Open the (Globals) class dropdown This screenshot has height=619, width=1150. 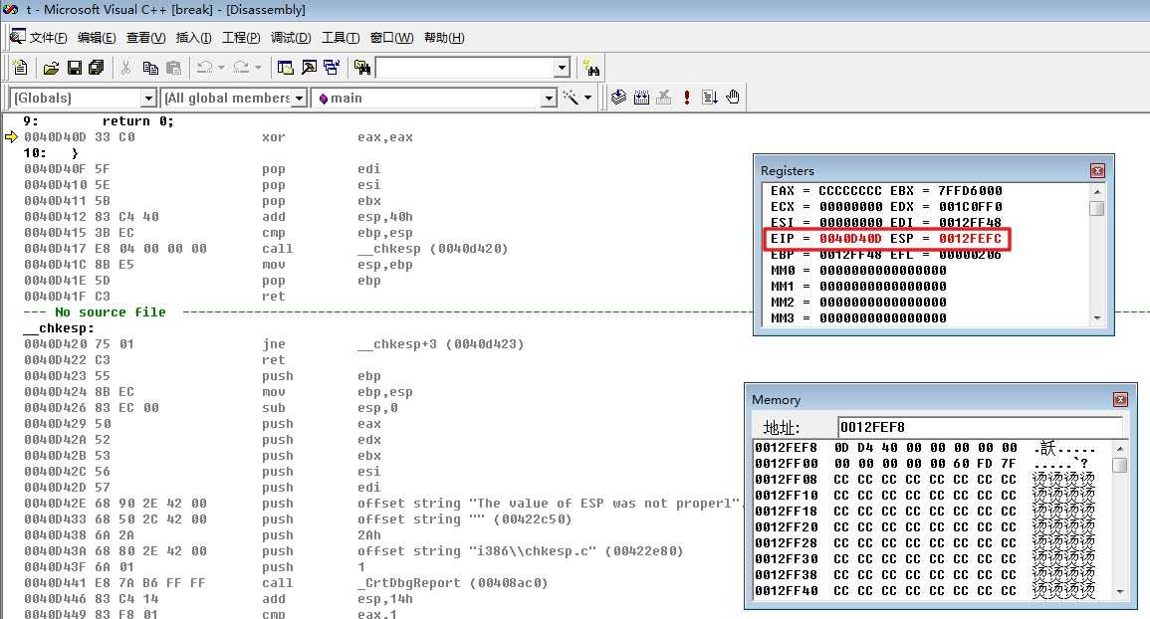(148, 99)
